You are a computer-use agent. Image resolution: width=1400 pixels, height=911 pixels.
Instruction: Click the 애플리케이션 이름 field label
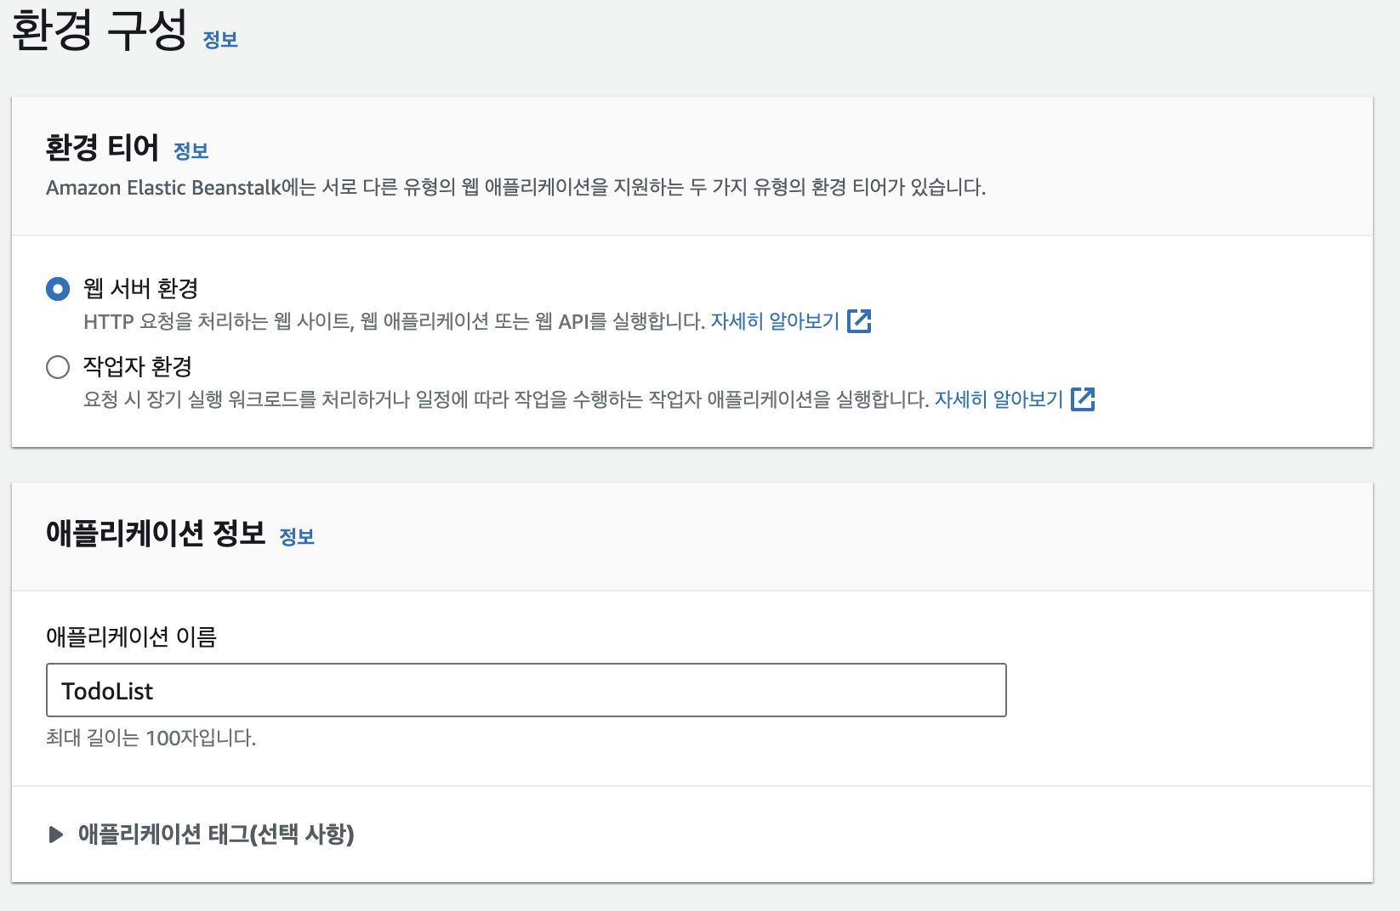(131, 637)
